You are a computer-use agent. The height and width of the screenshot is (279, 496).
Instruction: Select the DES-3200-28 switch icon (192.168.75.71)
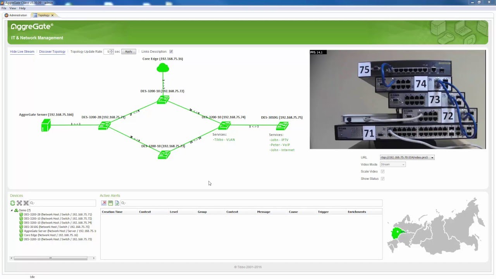coord(104,125)
